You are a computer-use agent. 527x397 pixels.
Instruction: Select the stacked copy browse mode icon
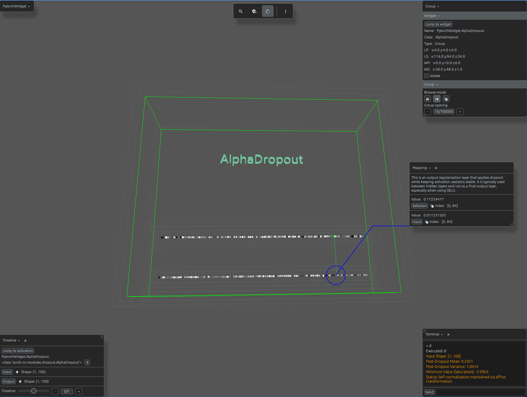pyautogui.click(x=446, y=99)
